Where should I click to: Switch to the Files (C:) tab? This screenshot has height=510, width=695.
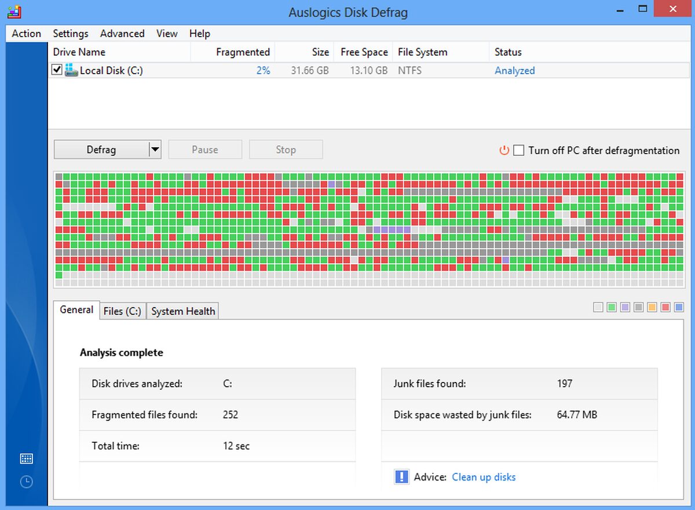coord(122,311)
